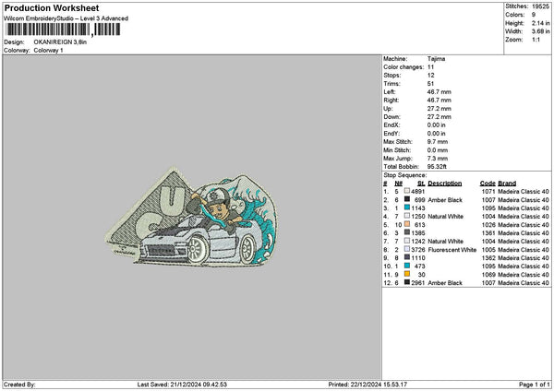This screenshot has width=554, height=391.
Task: Click the embroidered car design preview
Action: (x=191, y=217)
